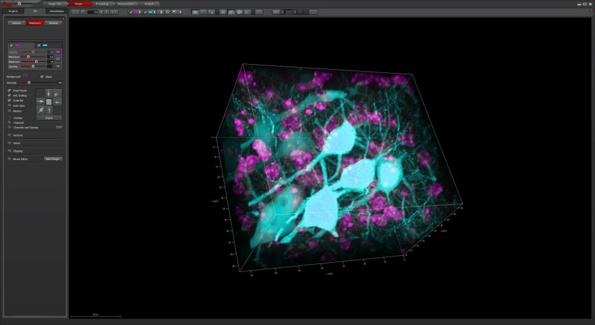The width and height of the screenshot is (595, 325).
Task: Click first icon of the four-icon toolbar group
Action: point(223,12)
